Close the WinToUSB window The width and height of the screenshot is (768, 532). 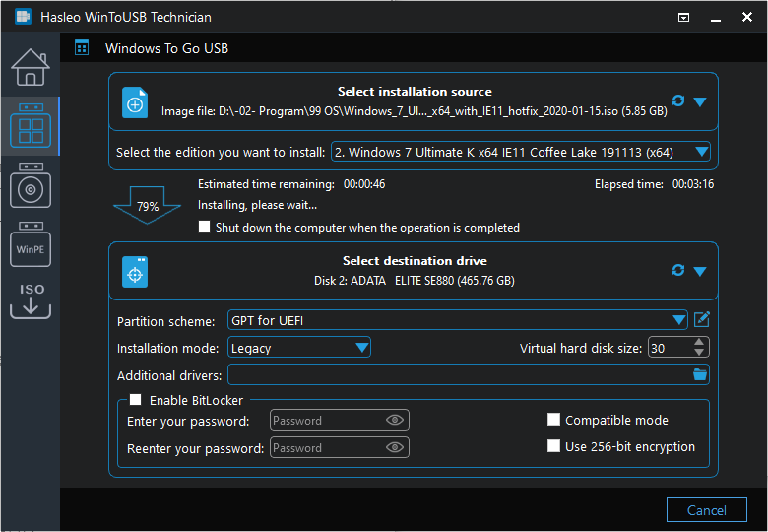[747, 17]
